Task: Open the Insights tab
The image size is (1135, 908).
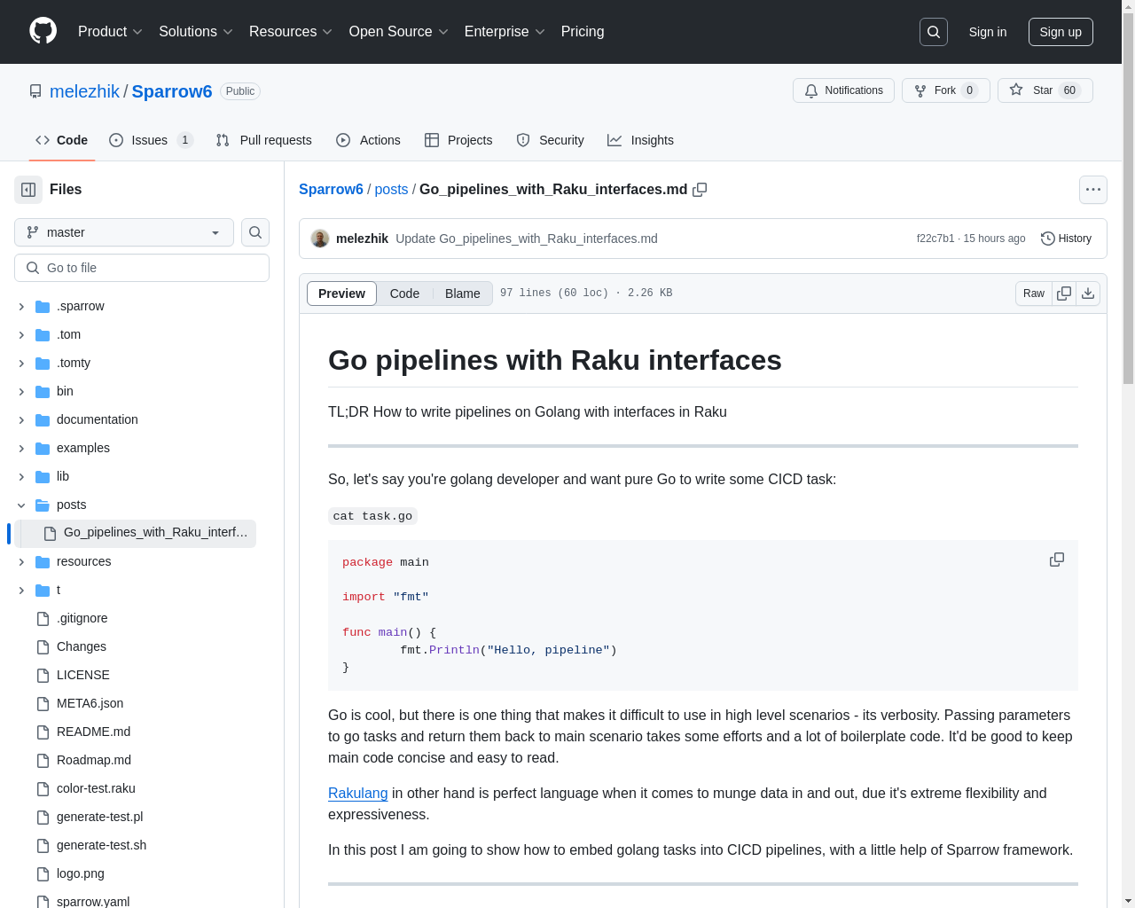Action: pyautogui.click(x=640, y=140)
